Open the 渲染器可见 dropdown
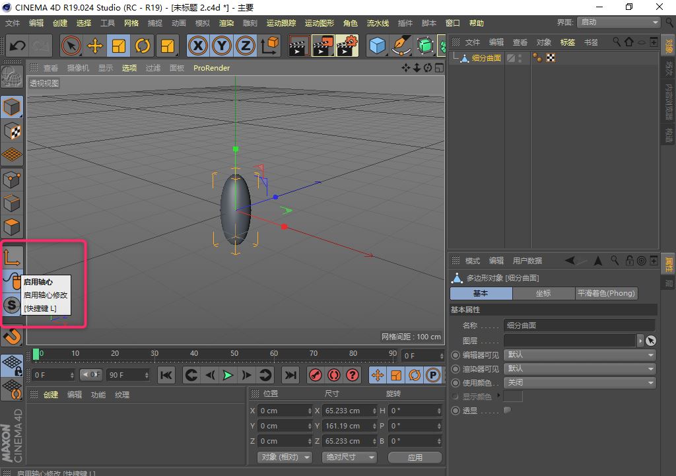Image resolution: width=676 pixels, height=476 pixels. pyautogui.click(x=580, y=368)
